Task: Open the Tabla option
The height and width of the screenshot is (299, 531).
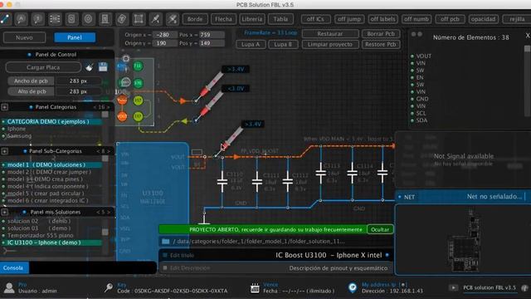Action: pos(280,19)
